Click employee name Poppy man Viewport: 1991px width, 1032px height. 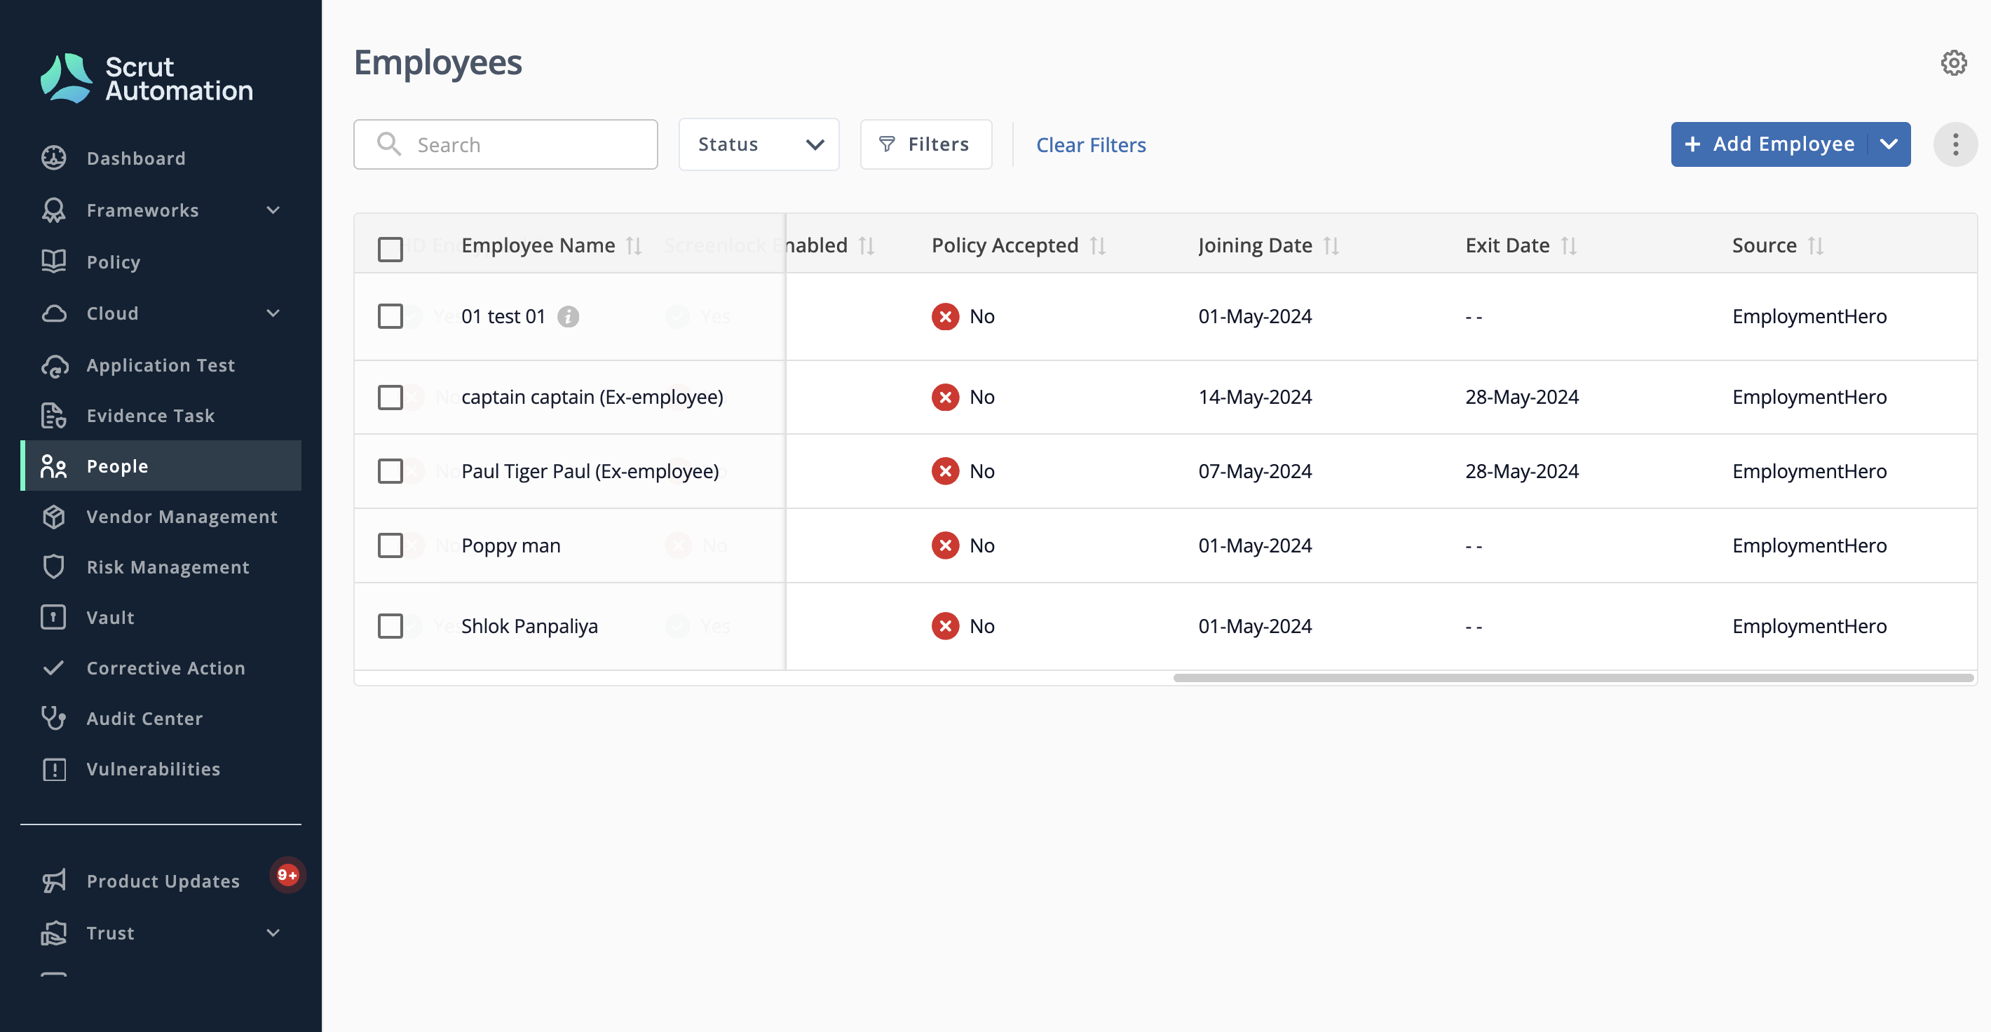[511, 545]
